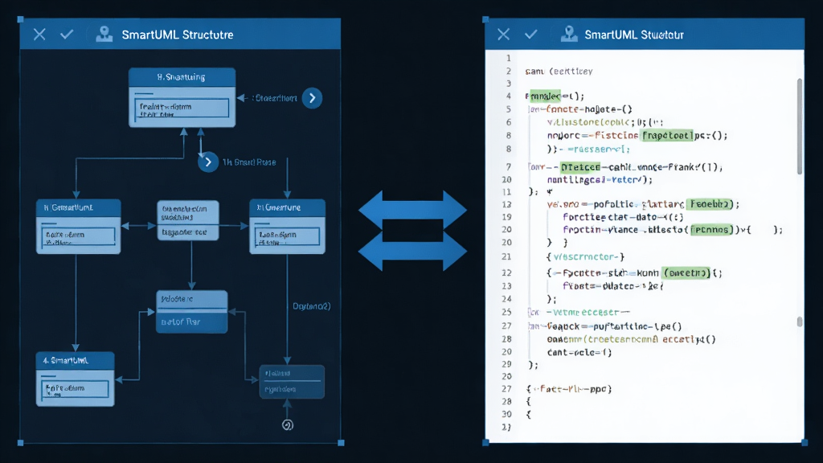The height and width of the screenshot is (463, 823).
Task: Click the green highlighted Feoebb token on line 13
Action: point(710,204)
